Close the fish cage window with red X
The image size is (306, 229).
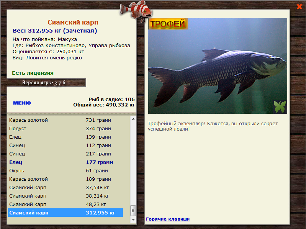(299, 7)
